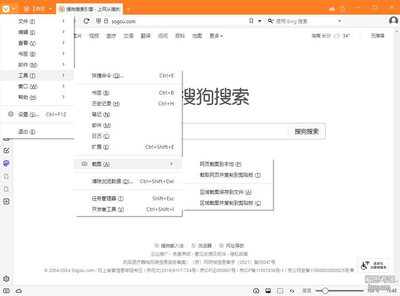Expand the 编辑 (E) submenu
The image size is (400, 296).
click(37, 32)
